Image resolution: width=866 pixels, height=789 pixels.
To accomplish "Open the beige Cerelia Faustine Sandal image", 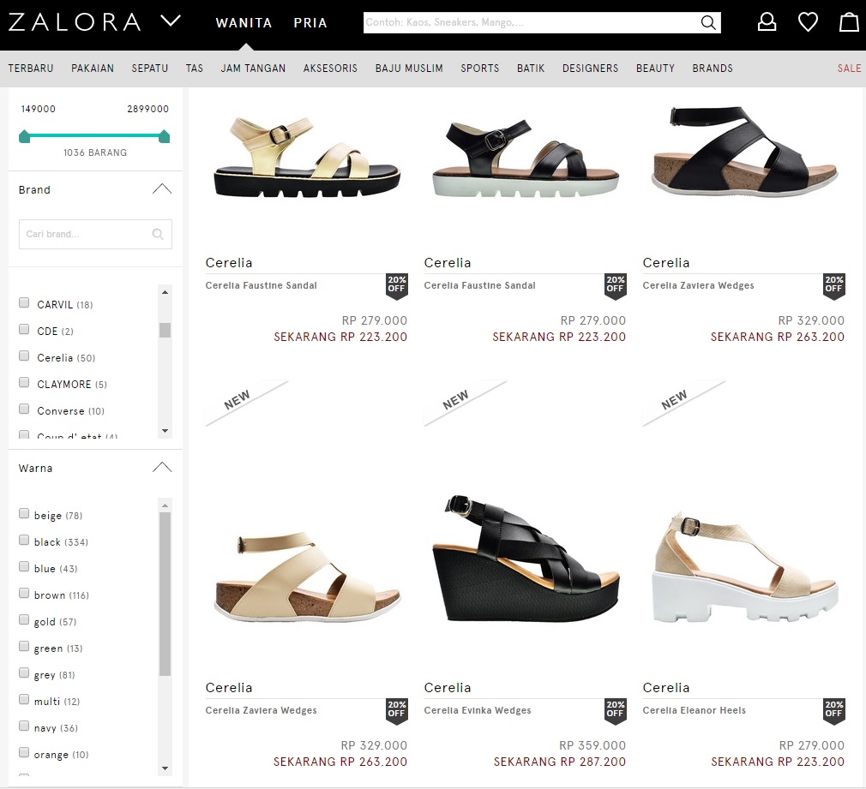I will tap(306, 157).
